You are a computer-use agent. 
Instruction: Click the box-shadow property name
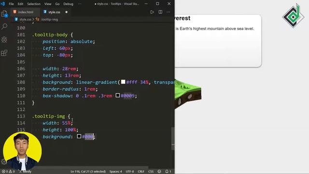coord(56,96)
